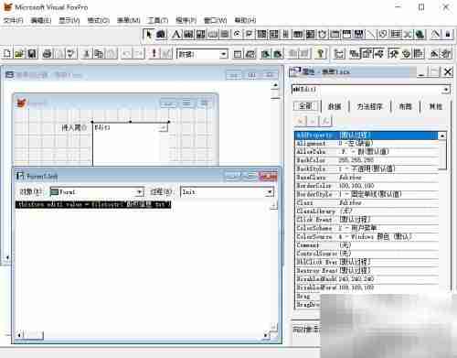Select the Select Objects arrow tool

pyautogui.click(x=149, y=34)
